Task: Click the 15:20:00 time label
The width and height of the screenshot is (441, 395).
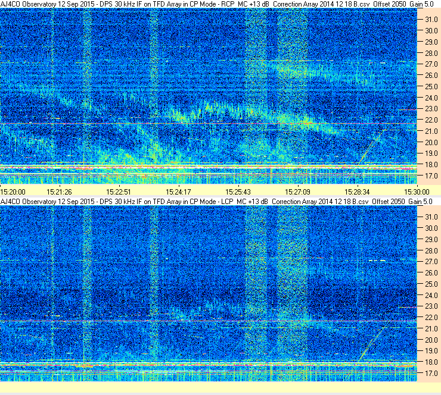Action: tap(13, 192)
